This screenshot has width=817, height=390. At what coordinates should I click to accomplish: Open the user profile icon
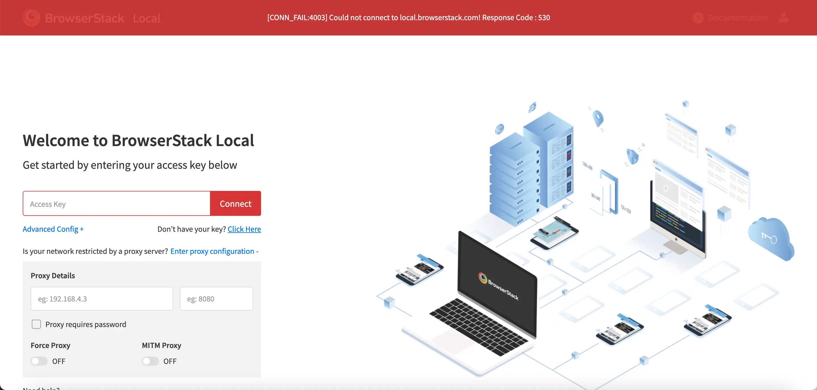pos(784,18)
